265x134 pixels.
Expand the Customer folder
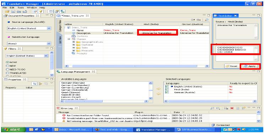pos(74,45)
